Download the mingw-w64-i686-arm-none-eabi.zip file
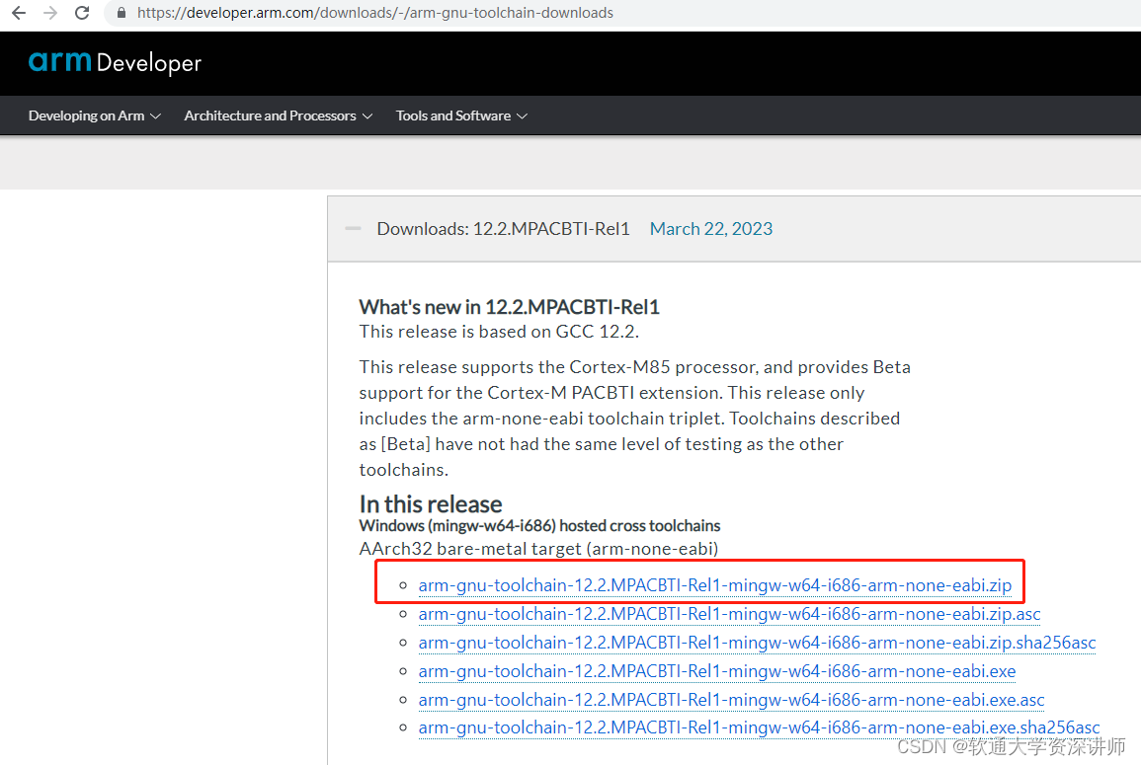 [x=714, y=585]
